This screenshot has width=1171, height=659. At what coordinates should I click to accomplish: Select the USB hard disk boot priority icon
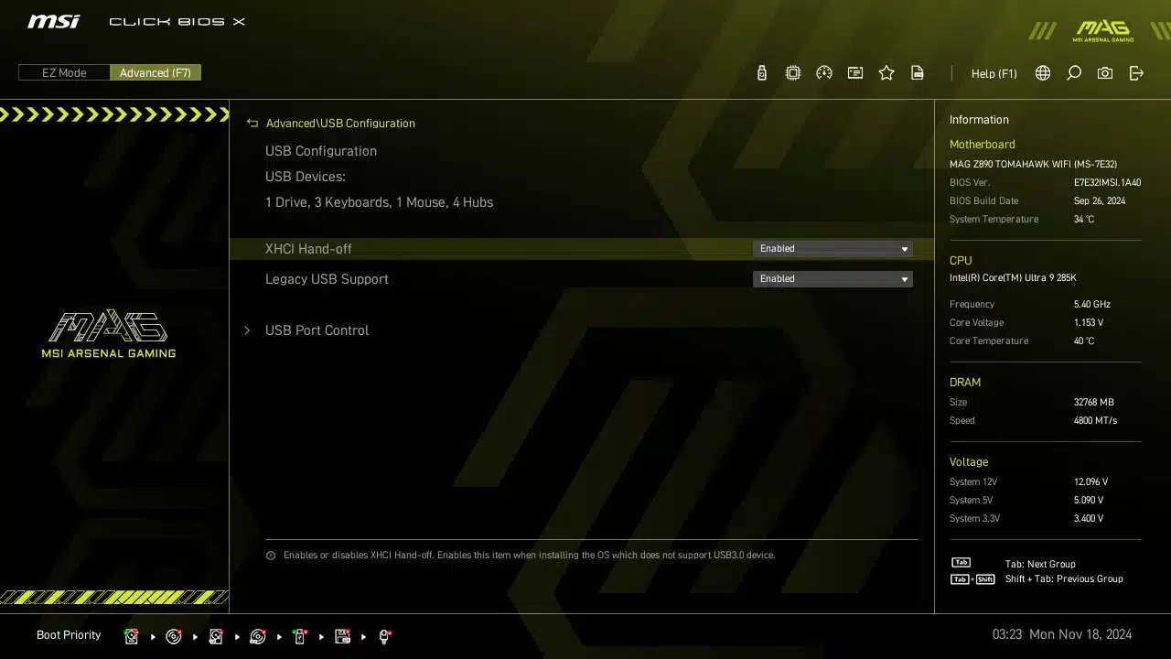point(216,636)
